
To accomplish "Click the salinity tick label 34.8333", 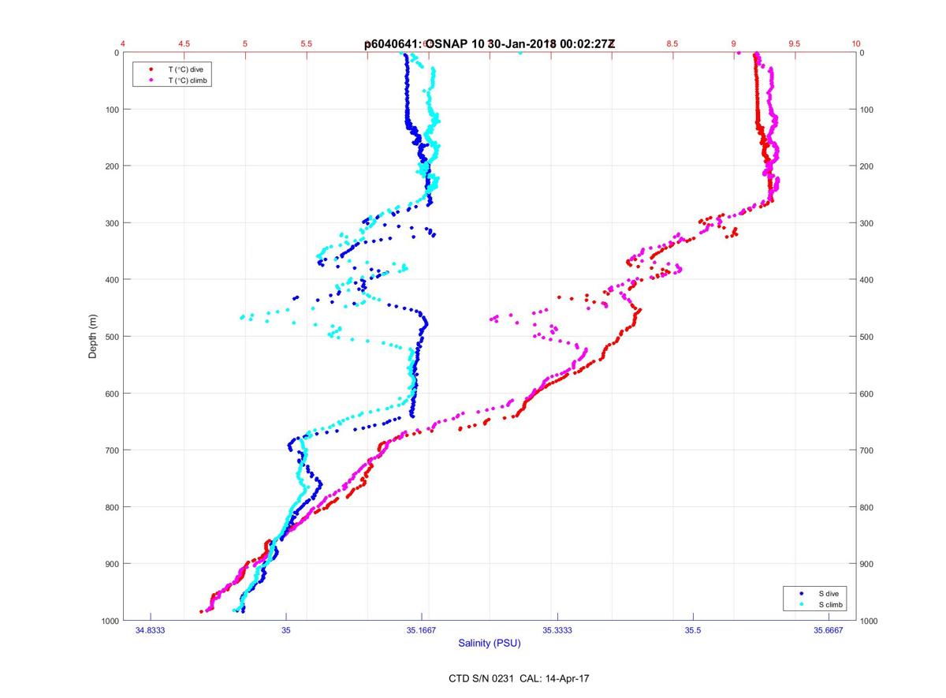I will pyautogui.click(x=151, y=631).
